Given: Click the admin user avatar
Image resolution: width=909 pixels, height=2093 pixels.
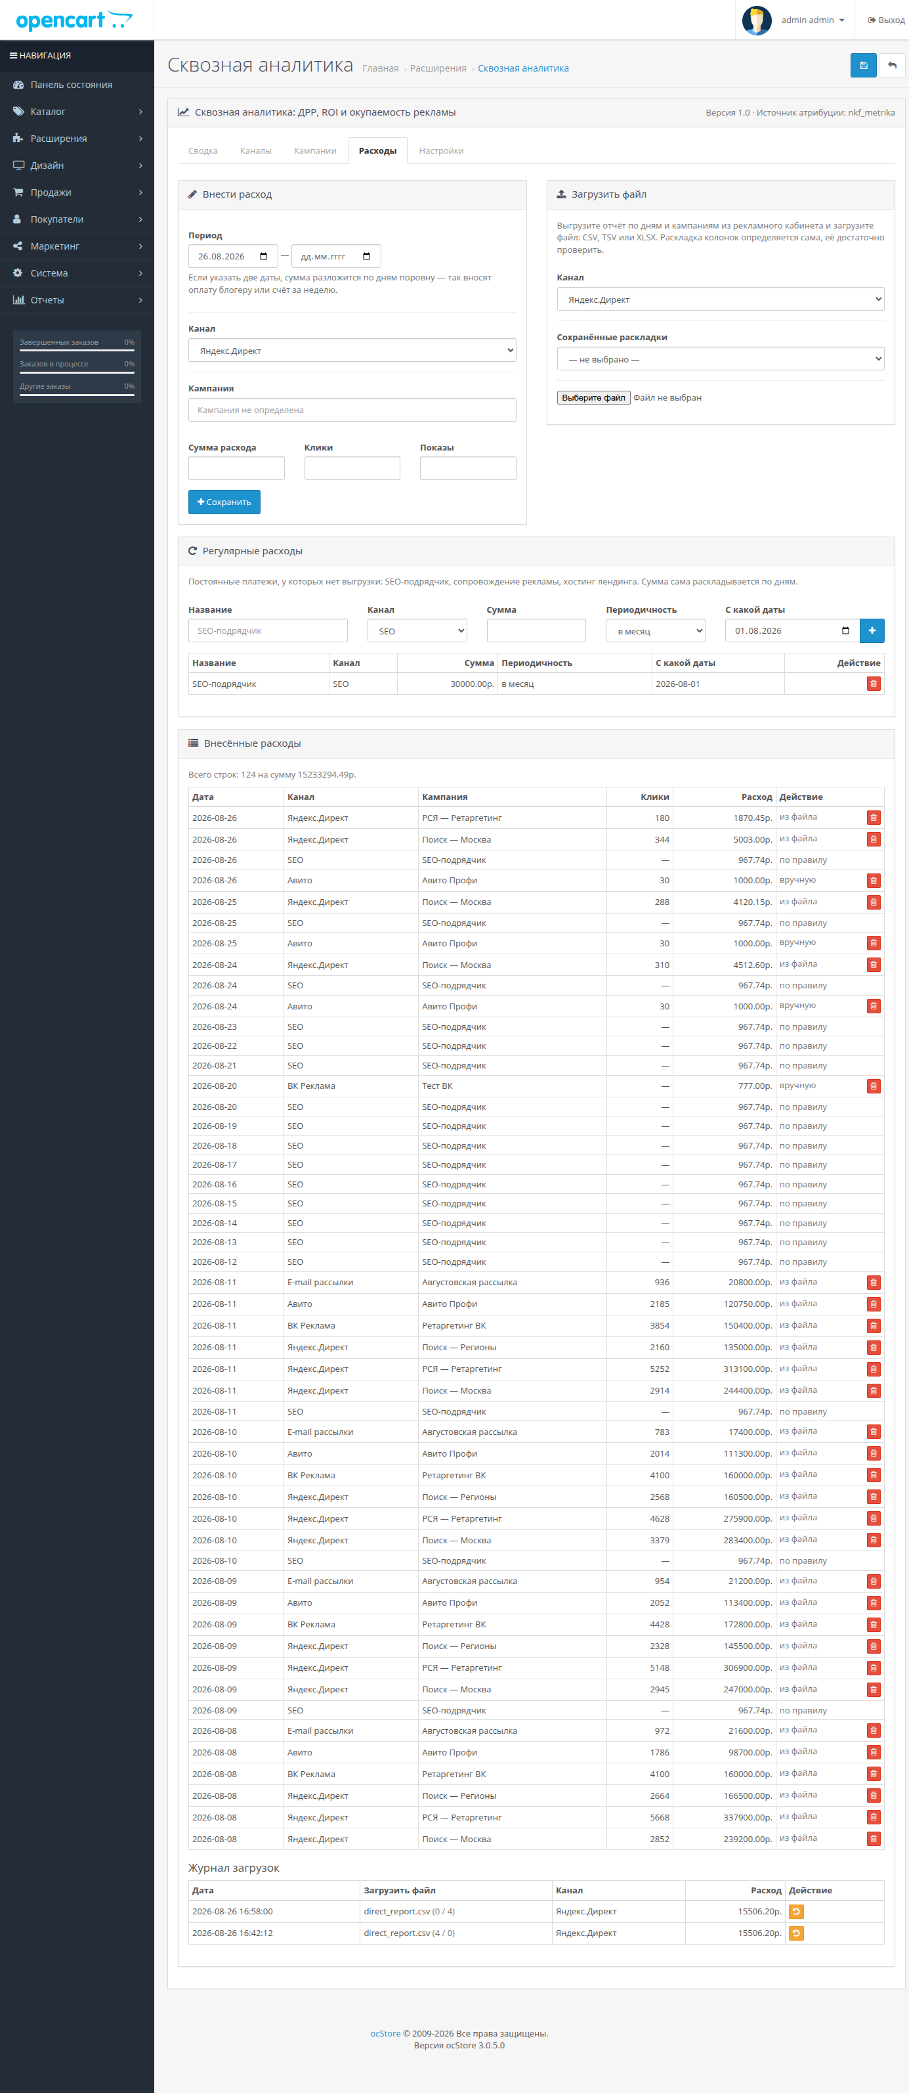Looking at the screenshot, I should pos(756,20).
